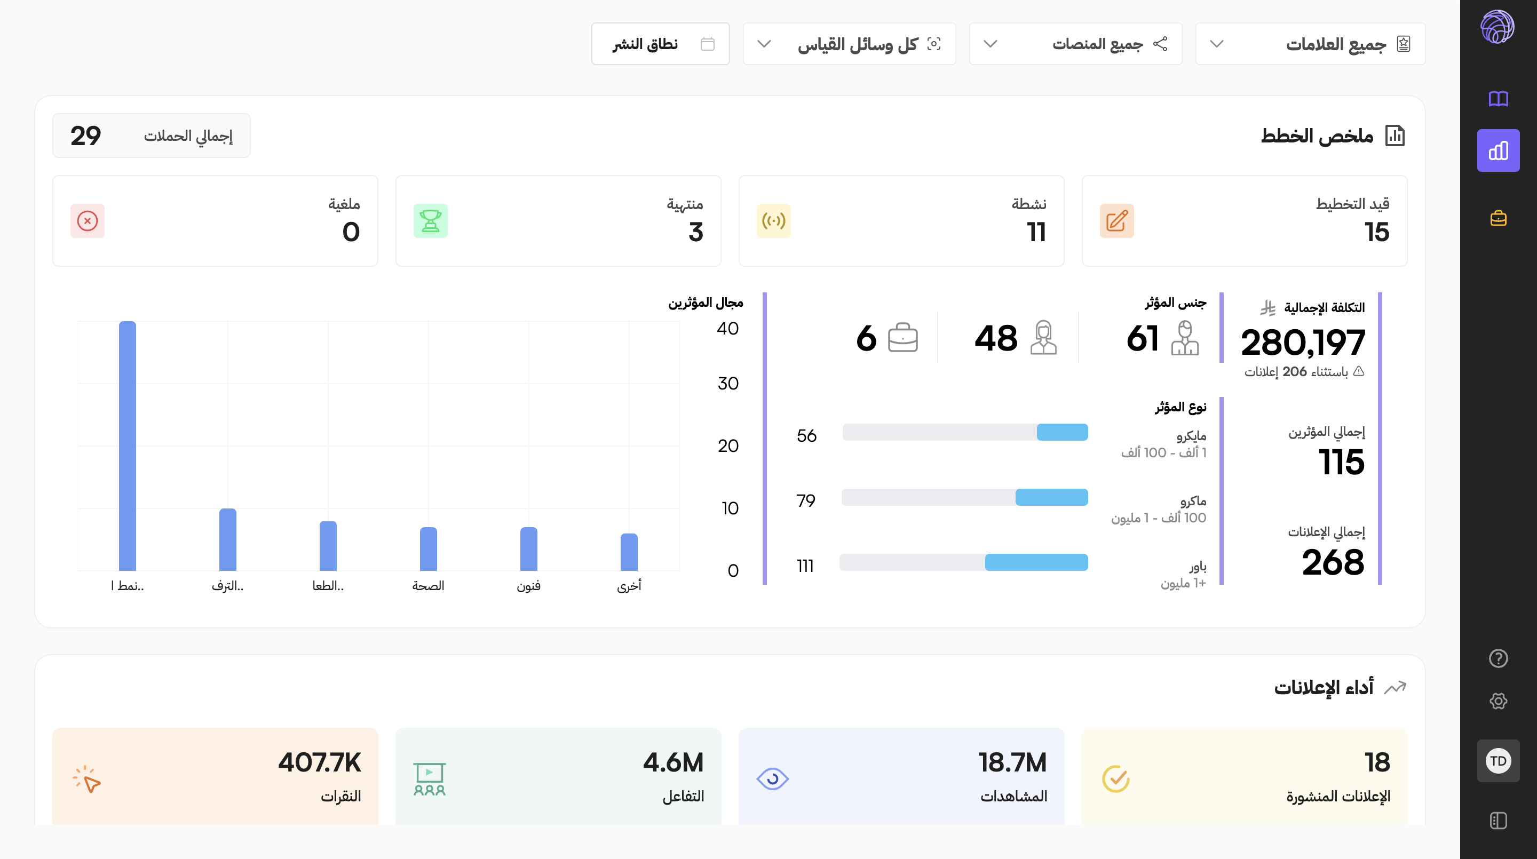Image resolution: width=1537 pixels, height=859 pixels.
Task: Open the briefcase icon in sidebar
Action: pos(1498,218)
